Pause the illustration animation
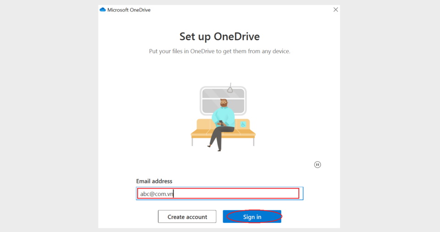Screen dimensions: 440x232 coord(317,165)
